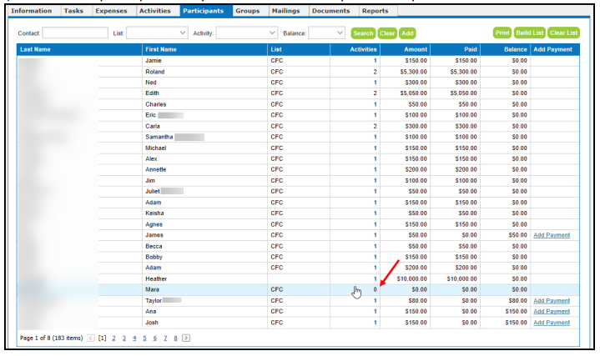Click the next page arrow icon
This screenshot has width=600, height=356.
[x=186, y=338]
